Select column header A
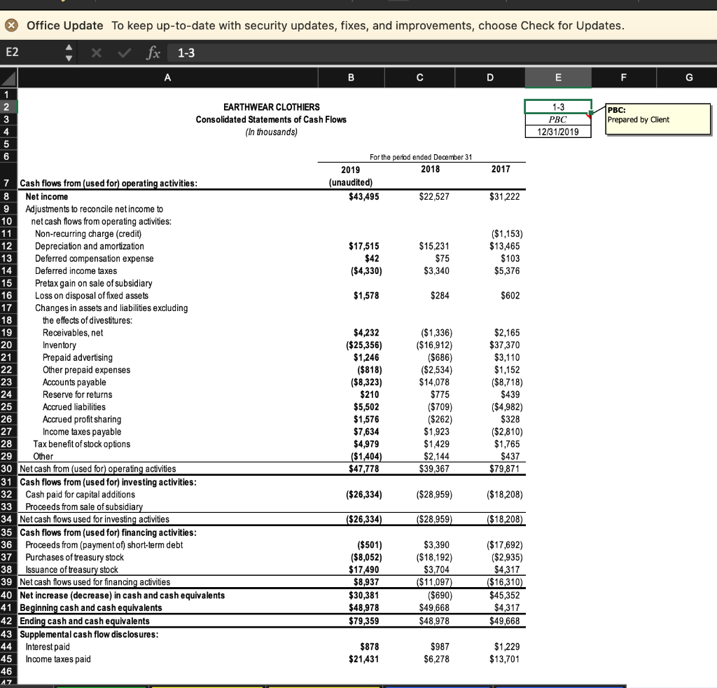 (167, 77)
